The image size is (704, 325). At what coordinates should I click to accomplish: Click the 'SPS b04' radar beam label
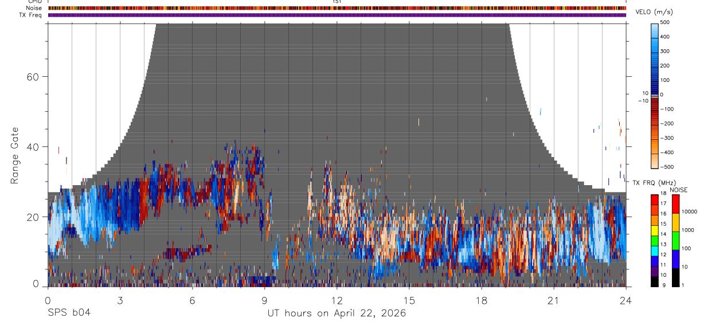(x=68, y=313)
